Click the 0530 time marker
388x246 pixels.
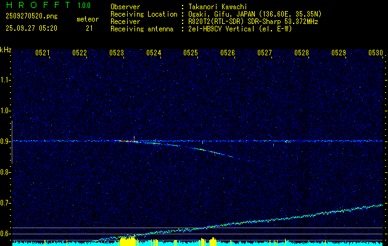pyautogui.click(x=376, y=54)
